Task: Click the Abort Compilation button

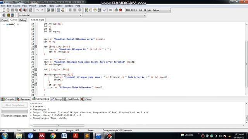Action: [x=15, y=105]
